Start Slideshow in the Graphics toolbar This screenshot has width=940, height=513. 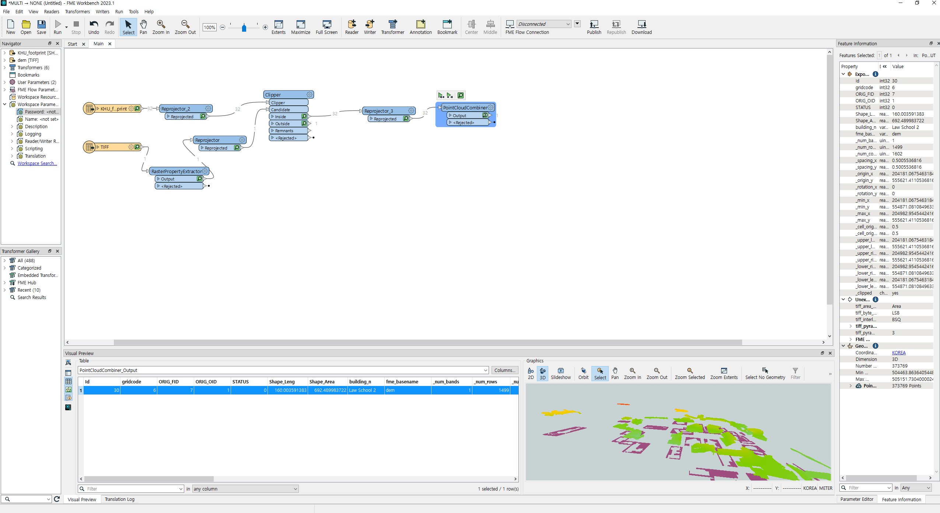[560, 373]
